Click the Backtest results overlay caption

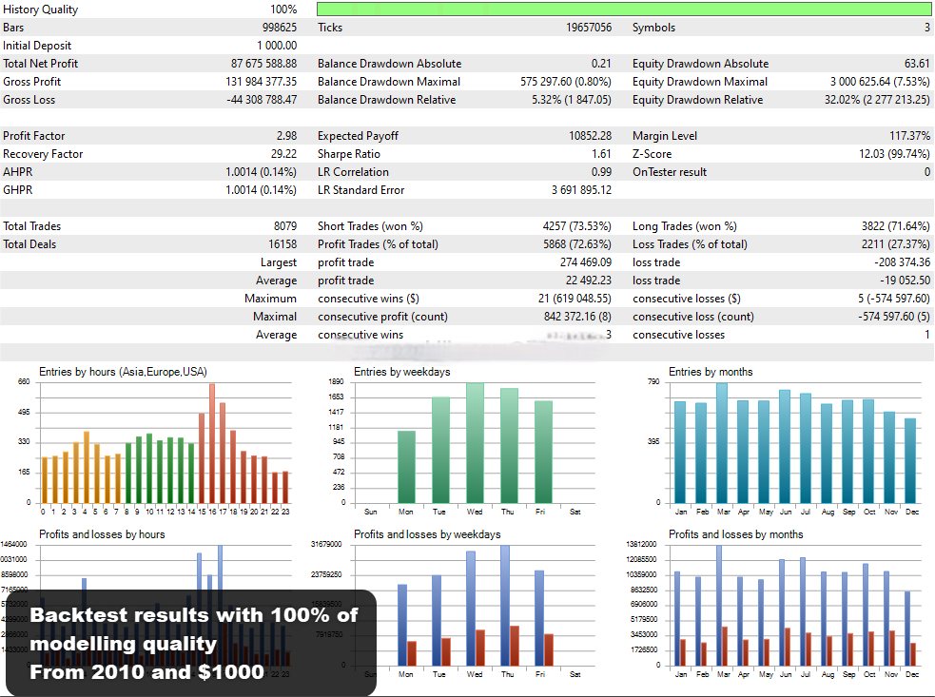tap(193, 644)
